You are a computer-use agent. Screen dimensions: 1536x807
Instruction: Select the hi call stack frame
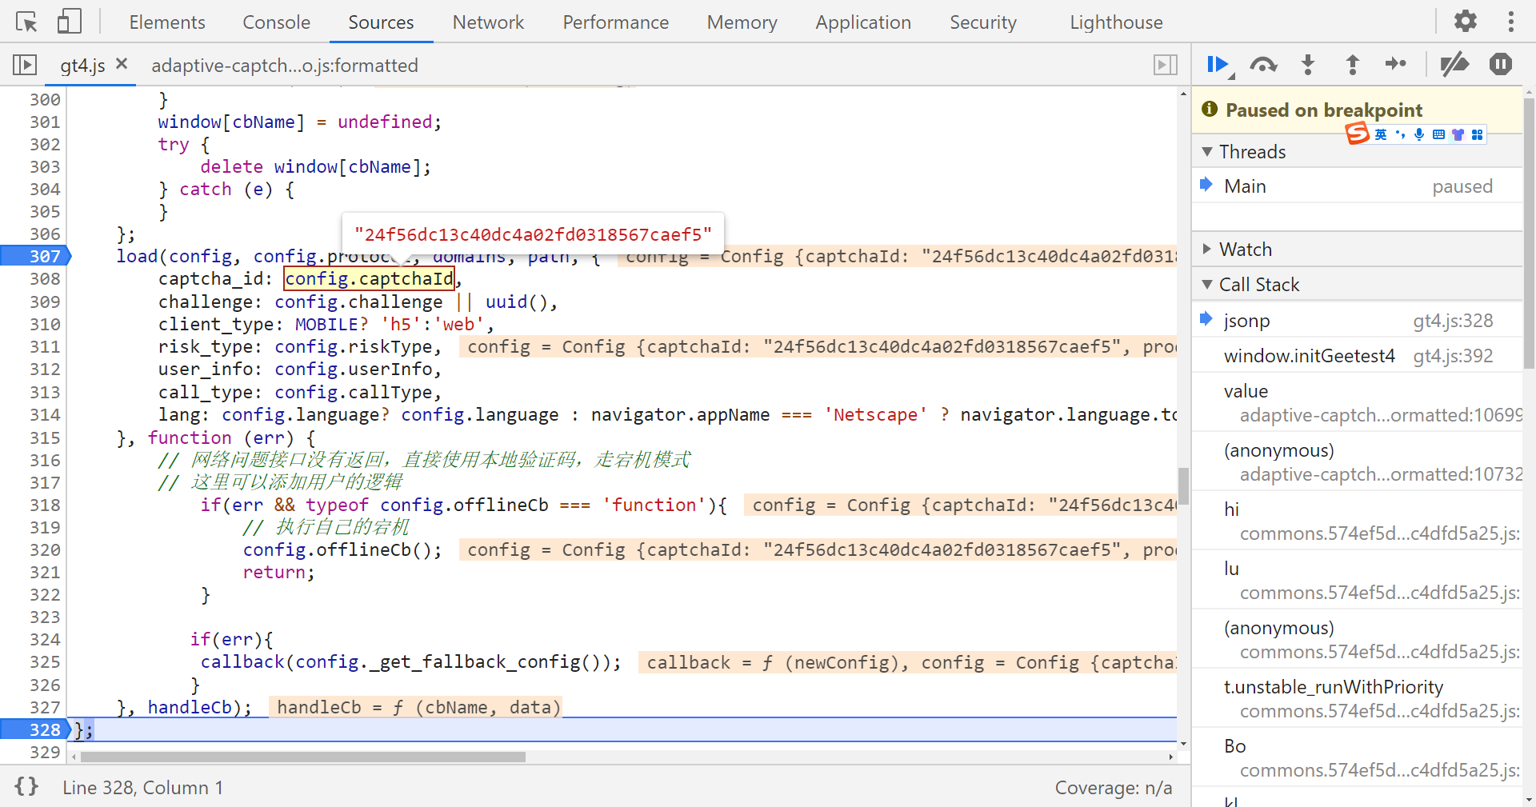click(1357, 521)
